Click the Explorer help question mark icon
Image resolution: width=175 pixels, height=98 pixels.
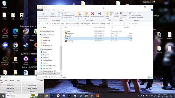(152, 10)
